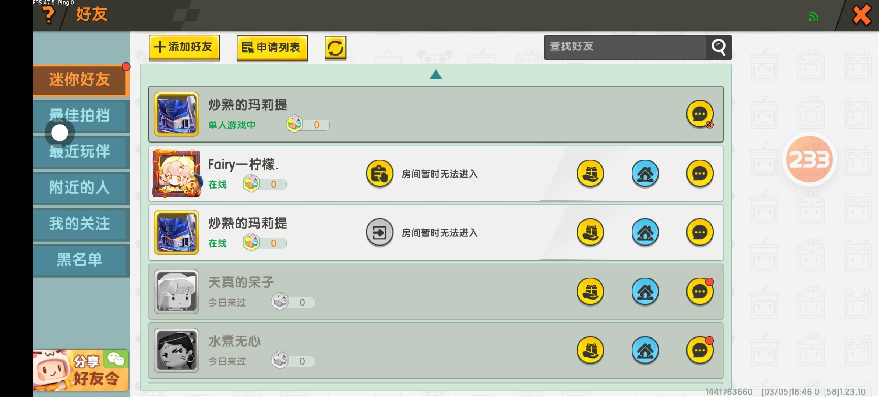The height and width of the screenshot is (397, 879).
Task: Open the 申请列表 button
Action: [272, 48]
